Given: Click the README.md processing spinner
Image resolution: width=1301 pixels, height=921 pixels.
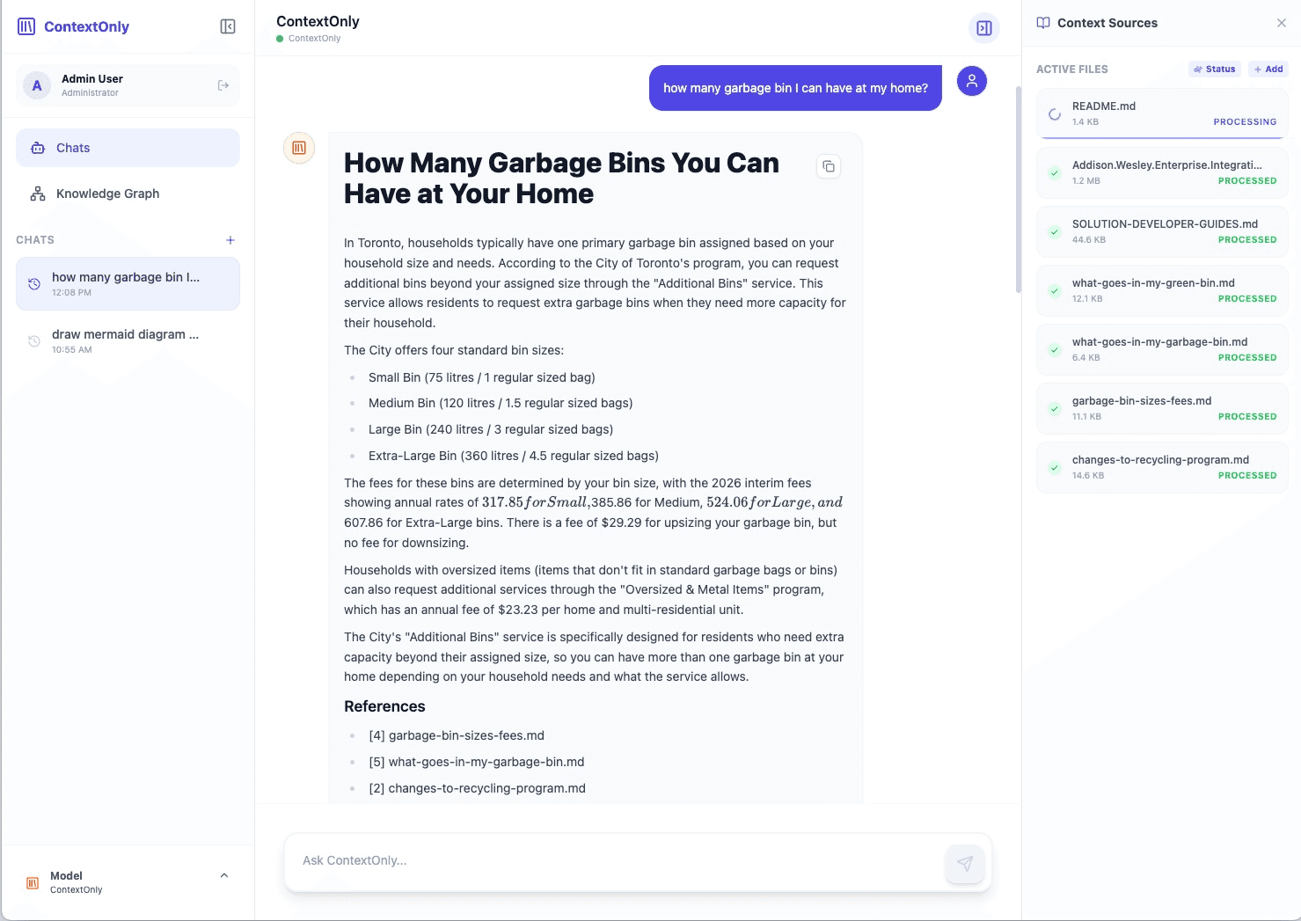Looking at the screenshot, I should coord(1054,113).
